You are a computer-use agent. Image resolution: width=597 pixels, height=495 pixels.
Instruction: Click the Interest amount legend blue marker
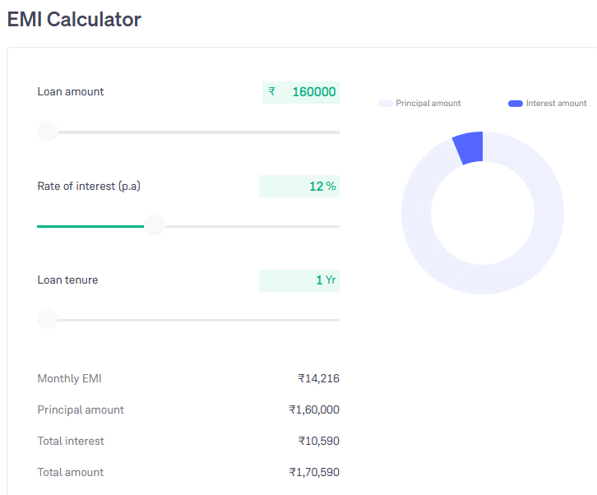click(x=516, y=104)
